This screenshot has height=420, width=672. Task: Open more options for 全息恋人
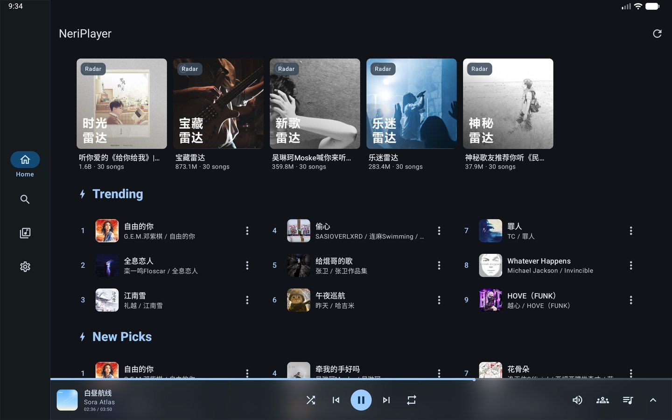(247, 265)
